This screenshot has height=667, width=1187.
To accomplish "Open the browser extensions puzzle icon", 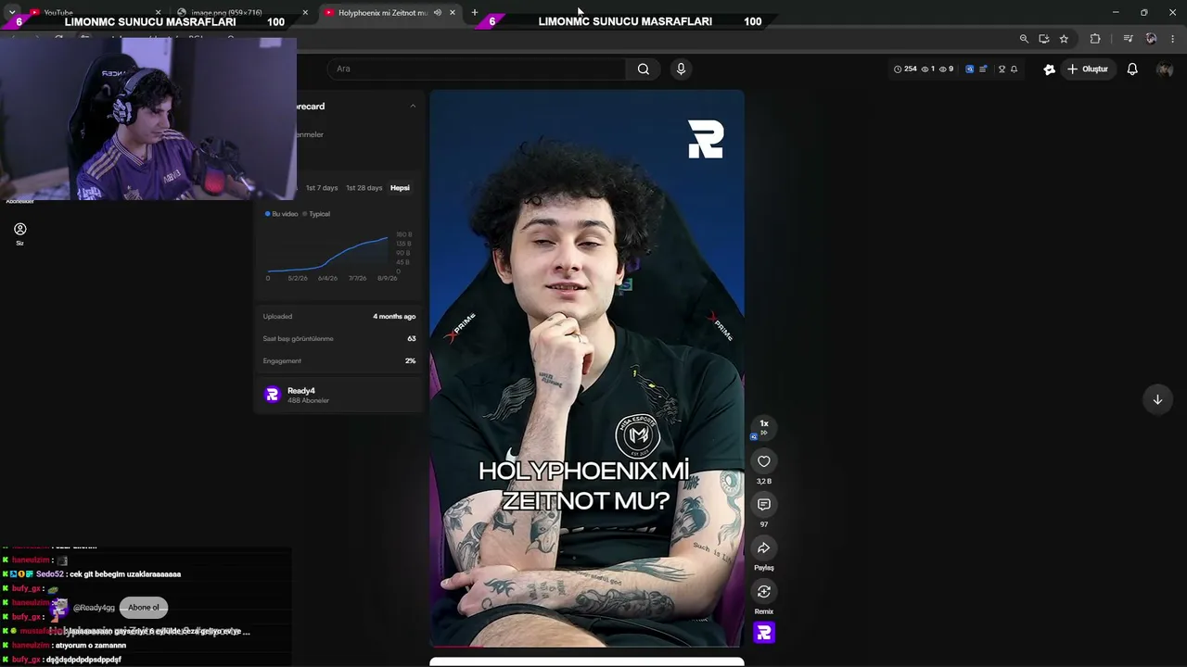I will pos(1095,39).
